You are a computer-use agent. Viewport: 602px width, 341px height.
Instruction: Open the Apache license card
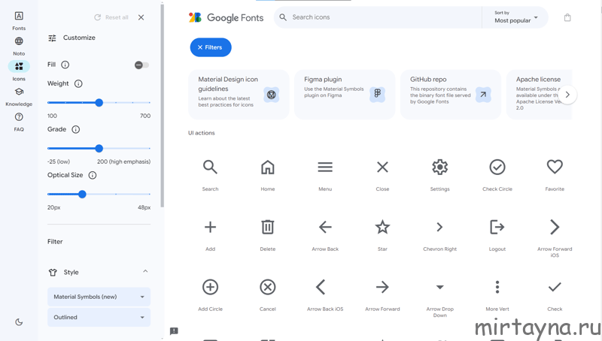tap(539, 95)
